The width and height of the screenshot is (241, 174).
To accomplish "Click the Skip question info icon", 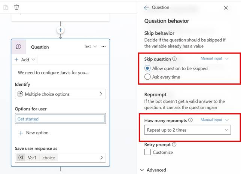I will (175, 59).
